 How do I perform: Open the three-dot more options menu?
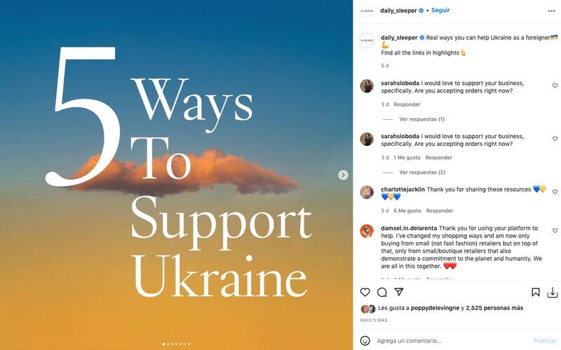pyautogui.click(x=551, y=11)
